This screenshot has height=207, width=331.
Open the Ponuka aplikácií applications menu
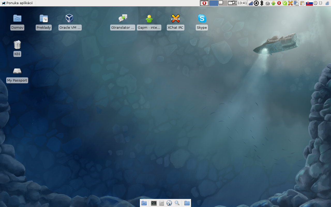[x=17, y=3]
